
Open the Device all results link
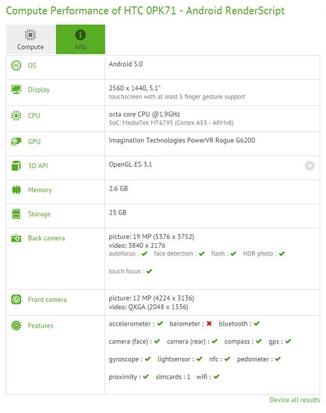click(x=294, y=400)
